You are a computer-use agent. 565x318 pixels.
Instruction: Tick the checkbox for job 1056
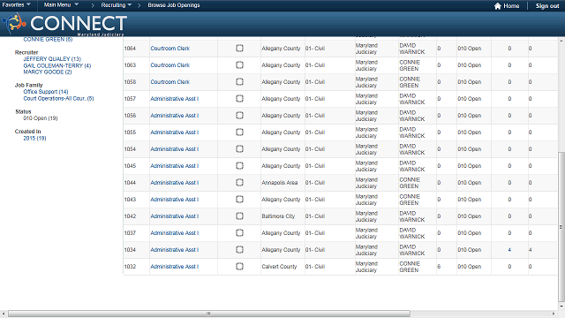[239, 116]
